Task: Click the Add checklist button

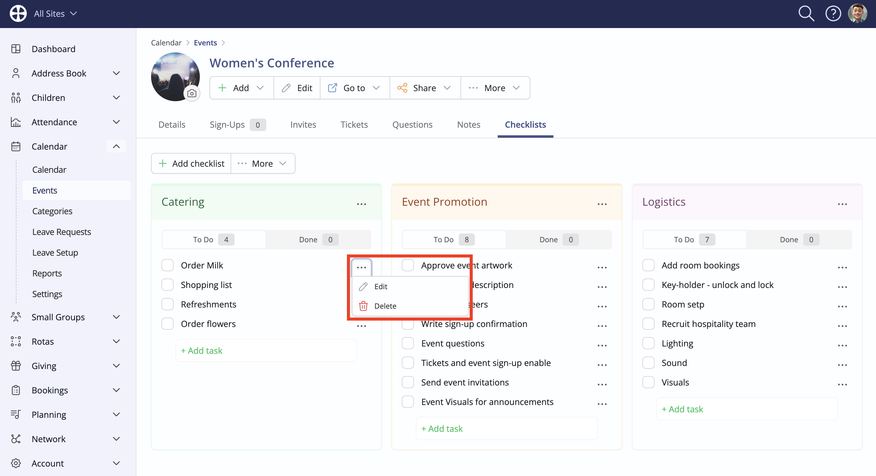Action: click(x=192, y=163)
